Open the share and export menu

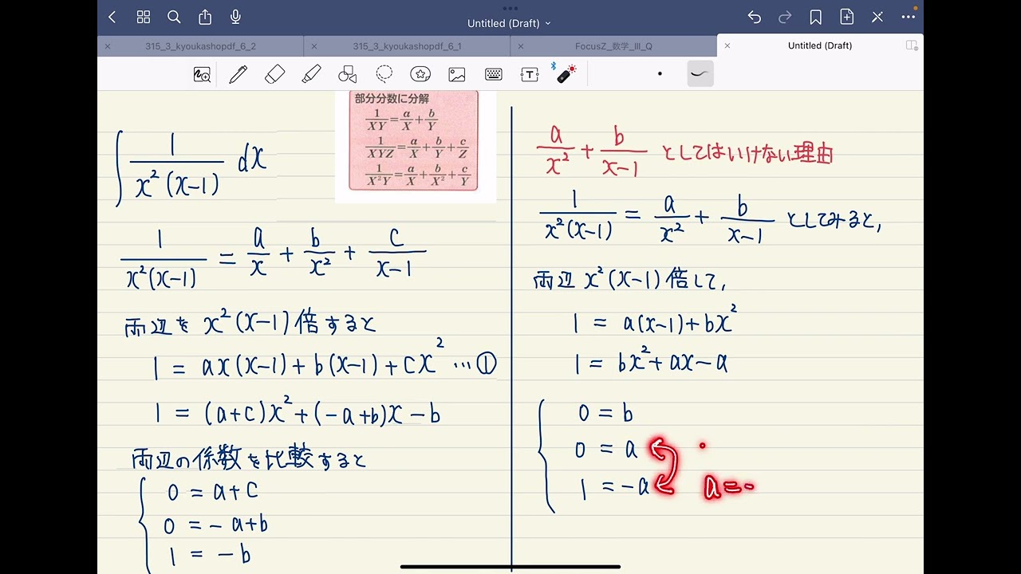tap(205, 17)
